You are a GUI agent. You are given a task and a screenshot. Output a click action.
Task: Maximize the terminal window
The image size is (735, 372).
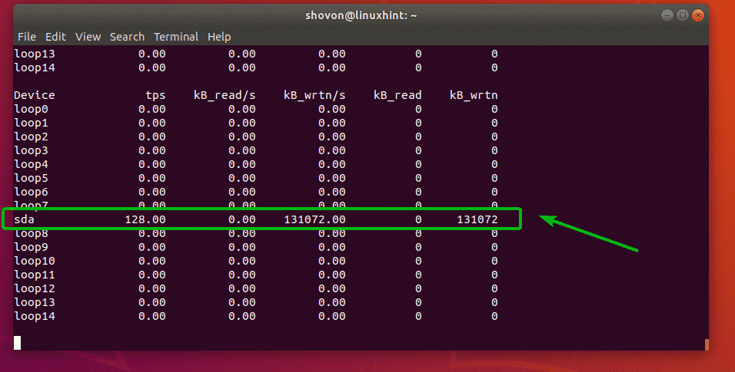pos(683,15)
